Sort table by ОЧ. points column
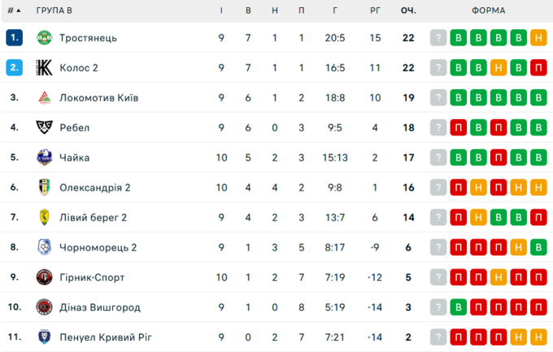 (408, 11)
